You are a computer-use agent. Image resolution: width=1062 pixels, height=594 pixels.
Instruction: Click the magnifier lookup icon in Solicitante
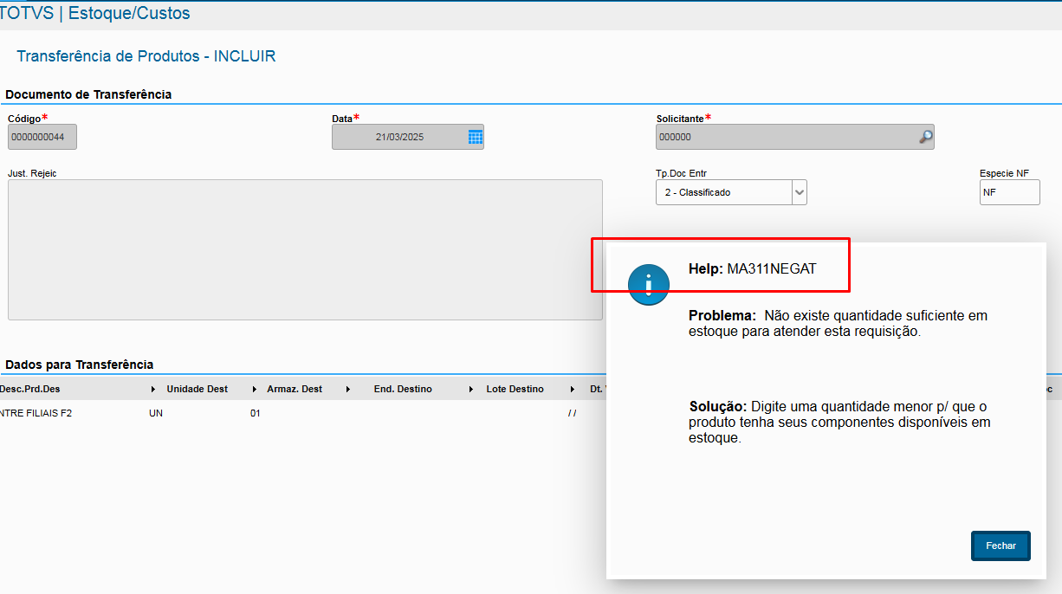click(x=925, y=137)
